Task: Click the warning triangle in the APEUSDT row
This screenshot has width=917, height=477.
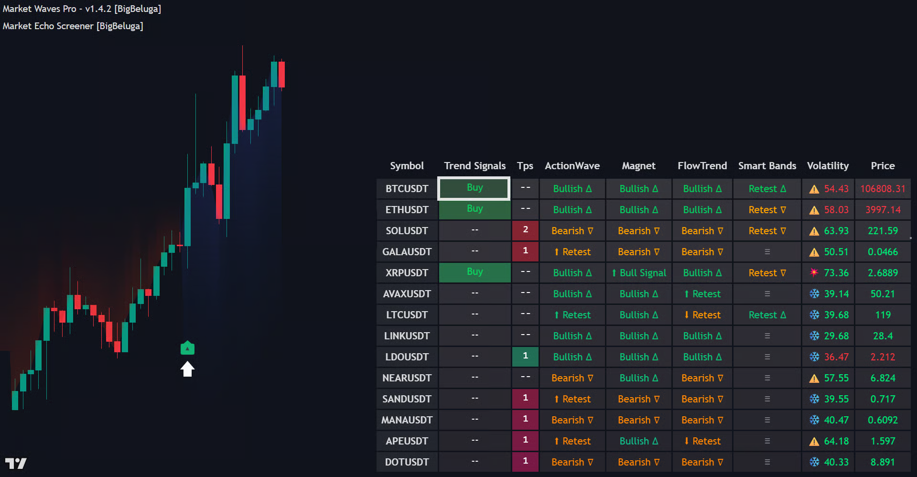Action: pyautogui.click(x=814, y=442)
